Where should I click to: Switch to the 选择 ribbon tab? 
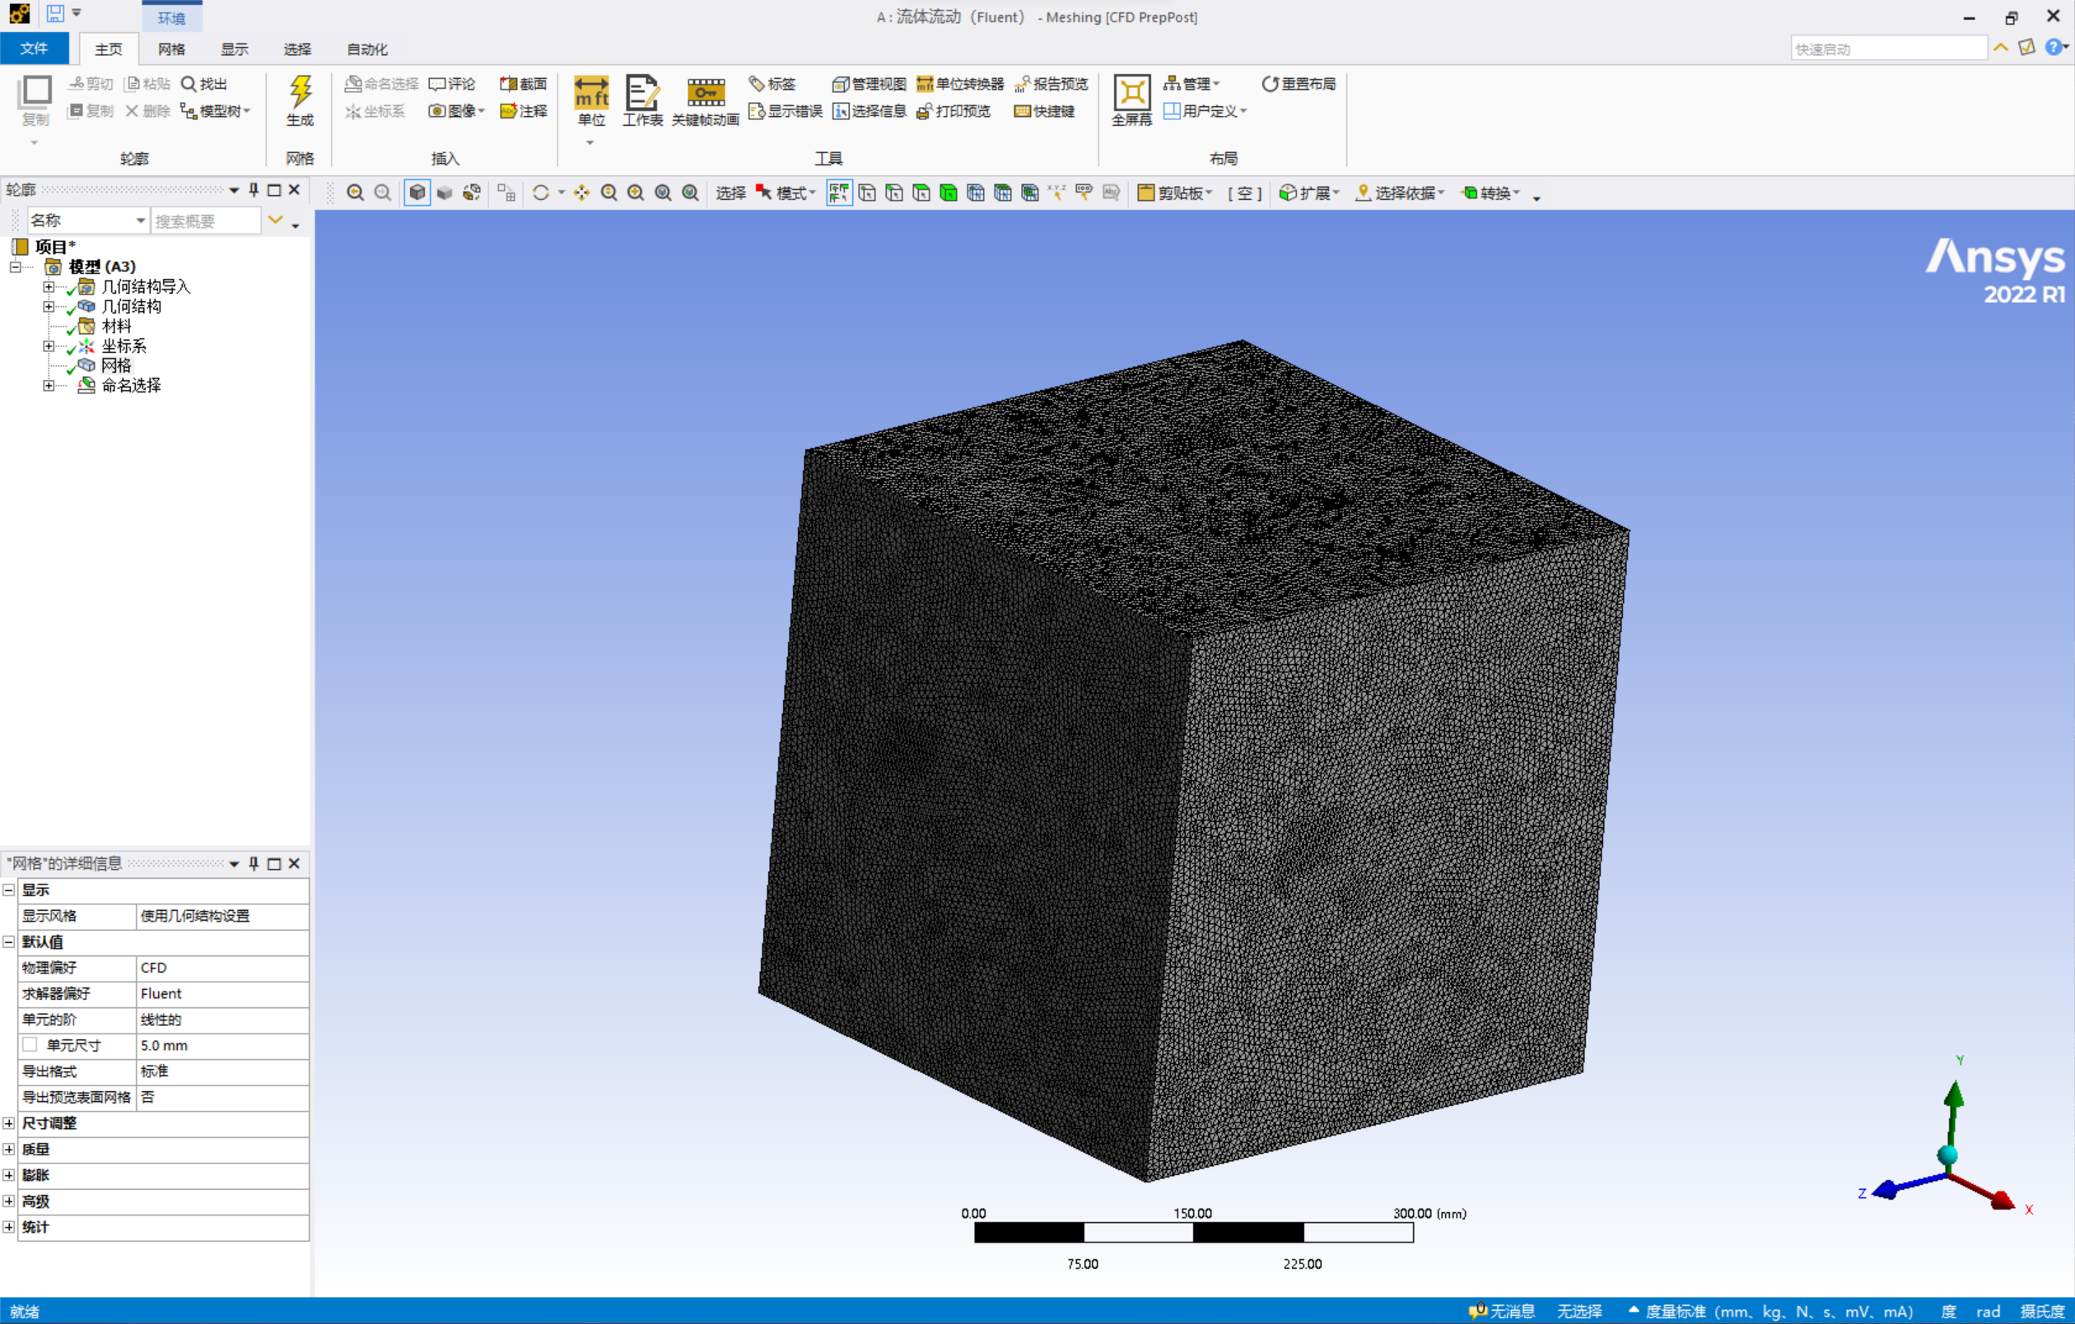(x=297, y=49)
